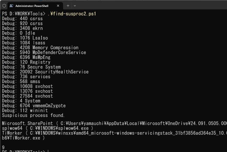Viewport: 227px width, 152px height.
Task: Open a new terminal tab with plus
Action: [68, 6]
